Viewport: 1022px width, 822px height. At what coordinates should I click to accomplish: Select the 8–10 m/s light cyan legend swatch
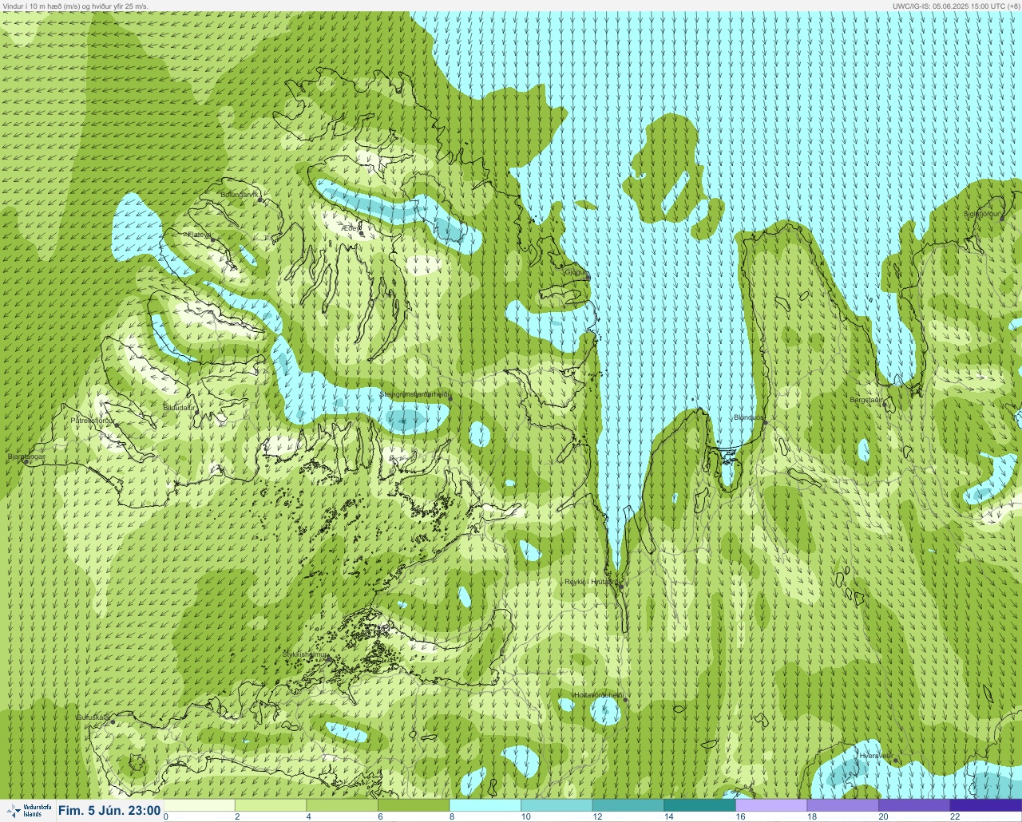[485, 805]
